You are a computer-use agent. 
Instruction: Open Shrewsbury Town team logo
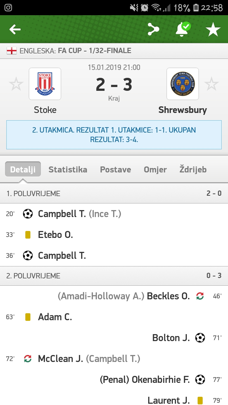pyautogui.click(x=183, y=84)
